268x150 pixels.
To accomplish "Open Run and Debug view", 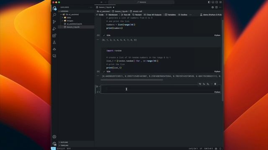I will pyautogui.click(x=54, y=29).
